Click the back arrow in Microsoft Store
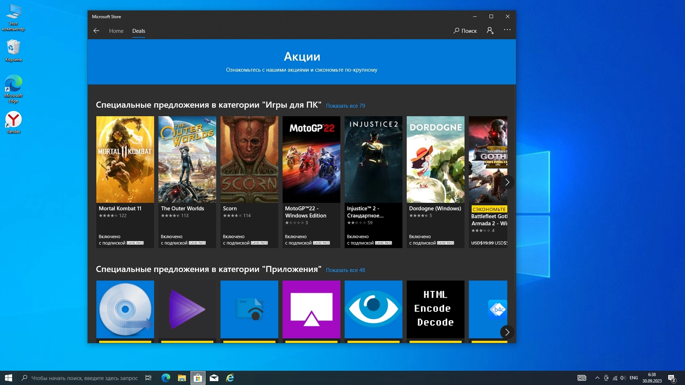The image size is (685, 385). 96,31
